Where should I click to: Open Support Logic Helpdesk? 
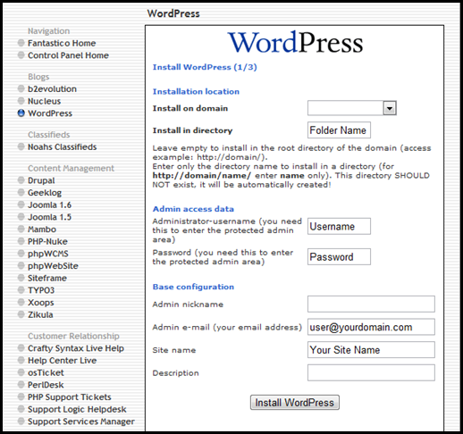pyautogui.click(x=77, y=410)
